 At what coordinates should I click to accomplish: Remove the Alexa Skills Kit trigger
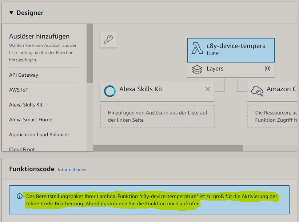pos(207,89)
